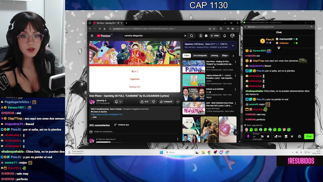Open Chrome three-dot menu in YouTube window

pos(237,29)
